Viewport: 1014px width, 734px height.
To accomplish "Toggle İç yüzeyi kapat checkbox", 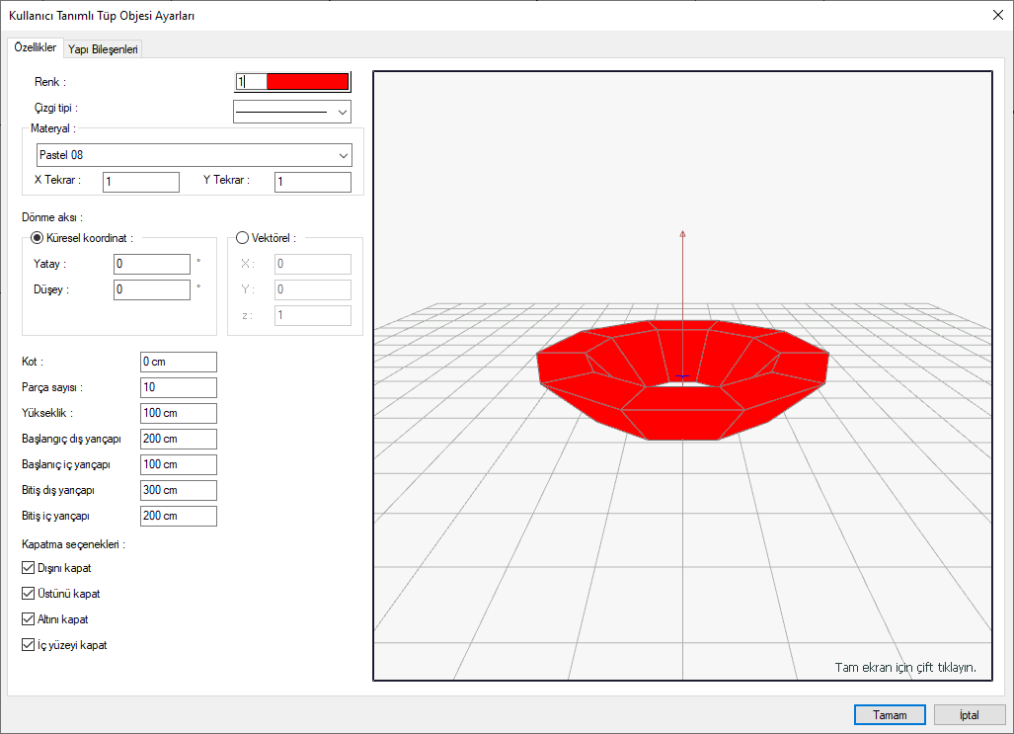I will [29, 645].
